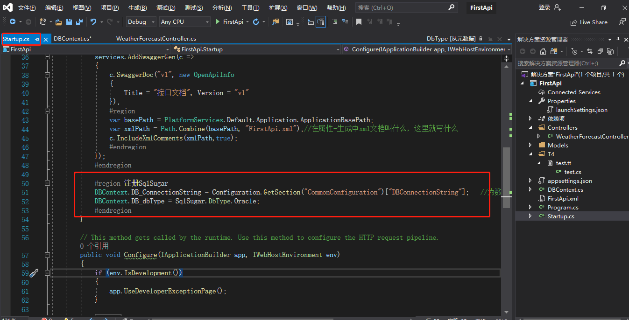The height and width of the screenshot is (320, 629).
Task: Click the comment-out lines icon
Action: tap(335, 22)
